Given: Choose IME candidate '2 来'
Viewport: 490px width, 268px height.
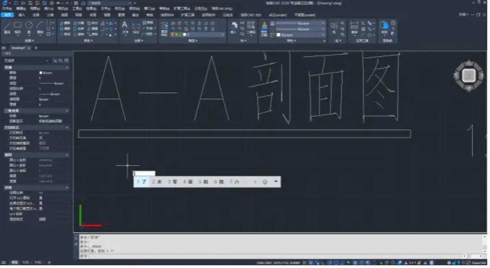Looking at the screenshot, I should click(x=157, y=182).
